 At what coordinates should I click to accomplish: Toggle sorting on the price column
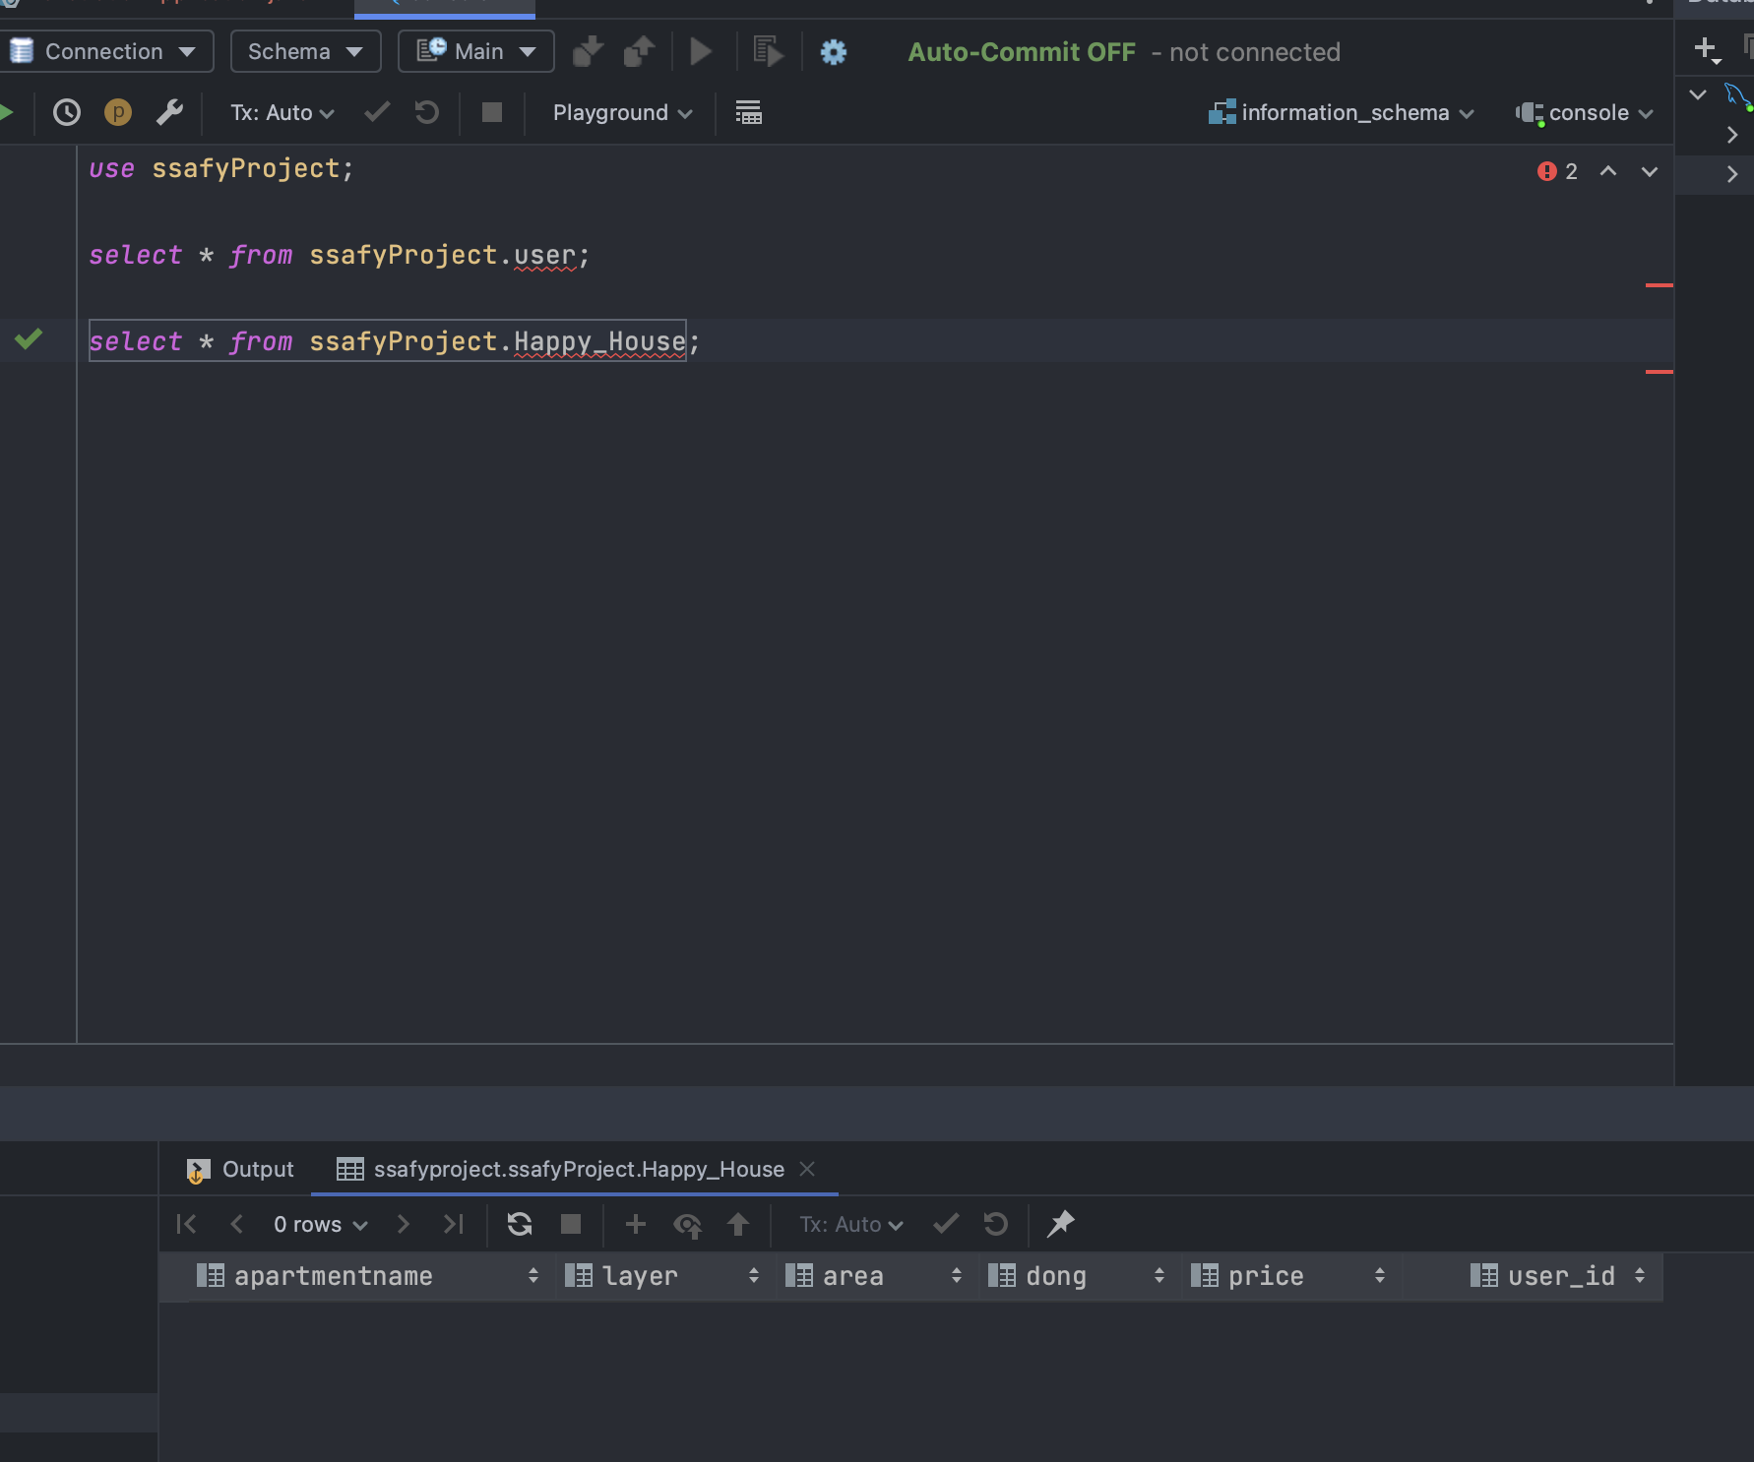tap(1380, 1275)
